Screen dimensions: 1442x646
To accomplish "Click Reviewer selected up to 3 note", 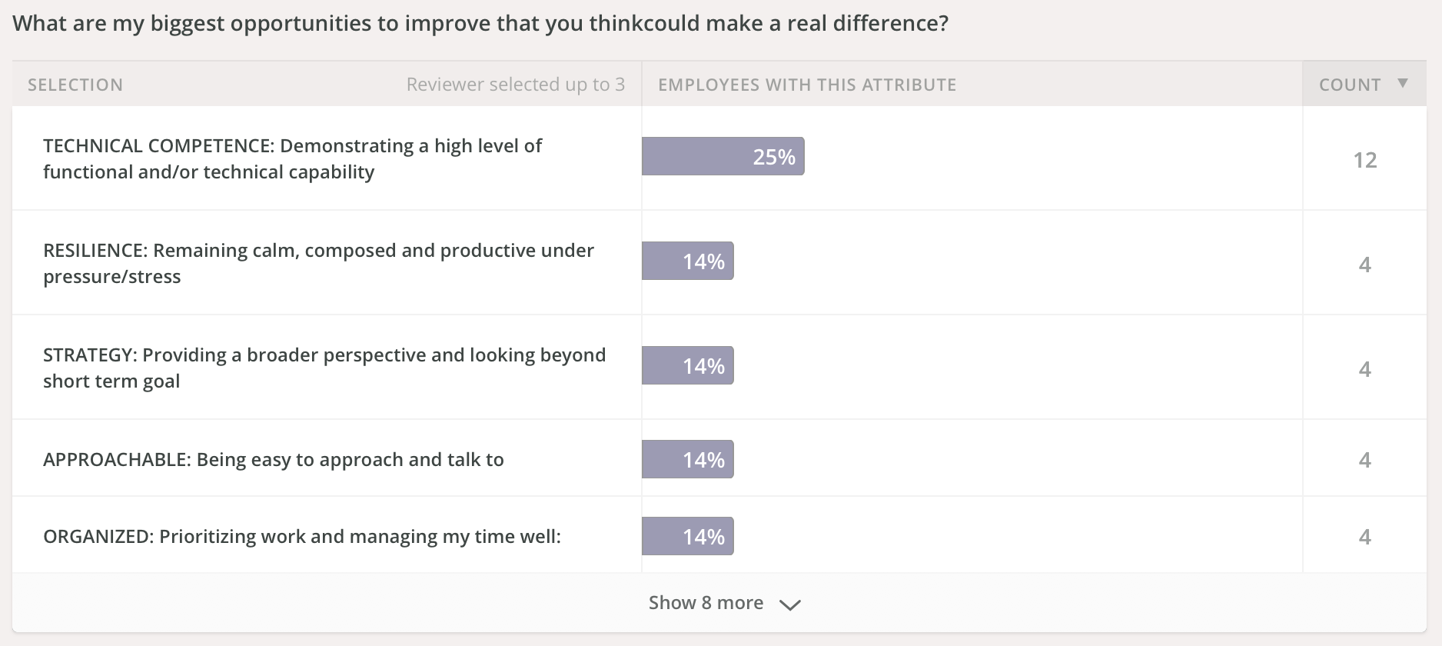I will coord(516,85).
